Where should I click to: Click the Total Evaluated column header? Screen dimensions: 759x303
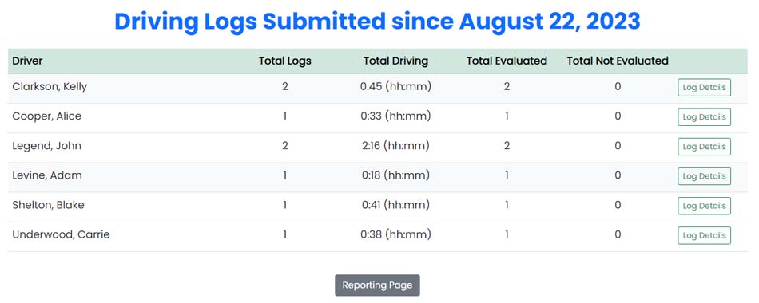pyautogui.click(x=507, y=61)
